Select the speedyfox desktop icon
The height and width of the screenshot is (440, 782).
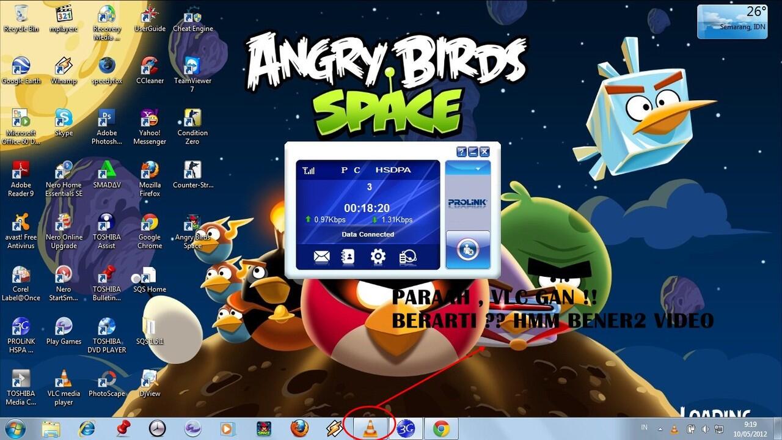107,70
